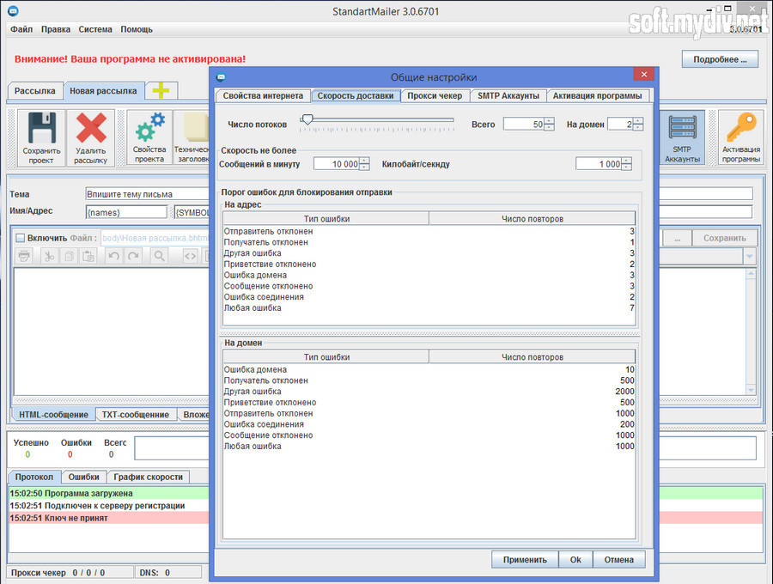Open the Ошибки log tab
Image resolution: width=773 pixels, height=584 pixels.
84,477
